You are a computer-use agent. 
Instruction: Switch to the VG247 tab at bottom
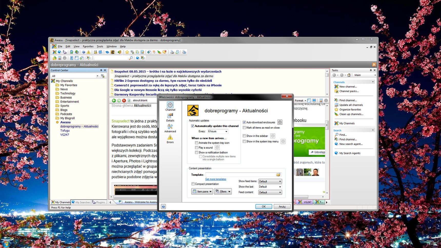coord(305,202)
